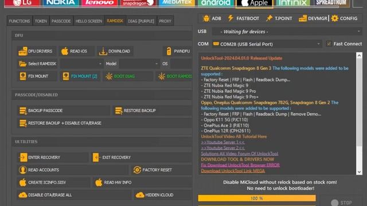Click Restore Backup + Disable OTA/Erase icon
Image resolution: width=367 pixels, height=206 pixels.
pos(23,123)
